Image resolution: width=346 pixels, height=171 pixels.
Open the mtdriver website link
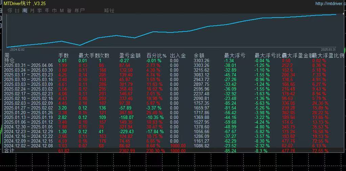click(x=330, y=3)
